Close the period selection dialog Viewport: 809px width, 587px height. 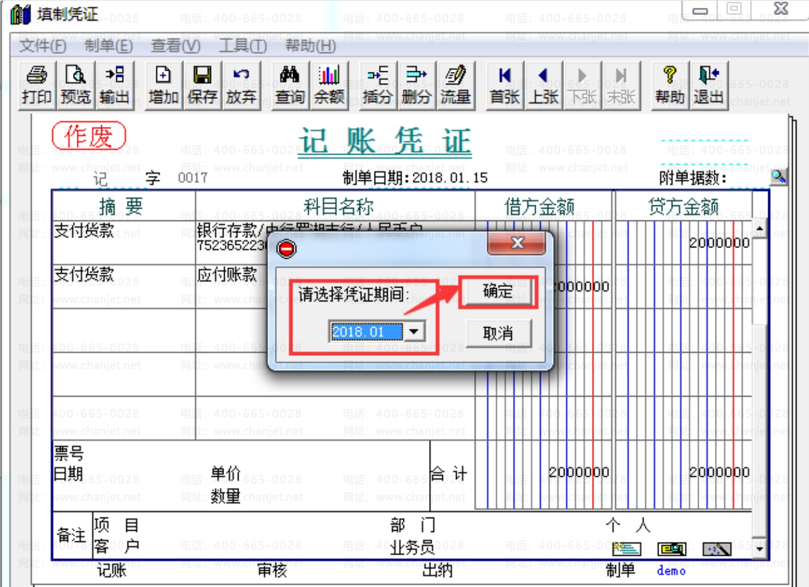517,243
